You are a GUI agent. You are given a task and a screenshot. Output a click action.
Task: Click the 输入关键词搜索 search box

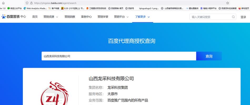coord(213,17)
